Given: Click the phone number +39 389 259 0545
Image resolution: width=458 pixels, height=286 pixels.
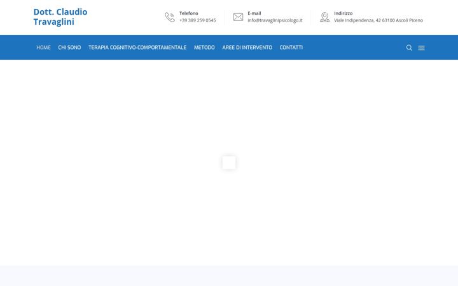Looking at the screenshot, I should coord(197,20).
